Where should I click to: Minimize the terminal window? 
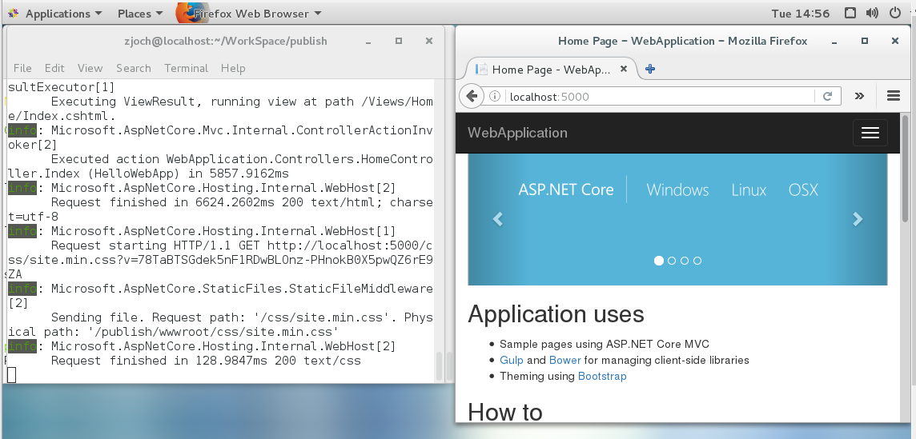click(x=368, y=41)
